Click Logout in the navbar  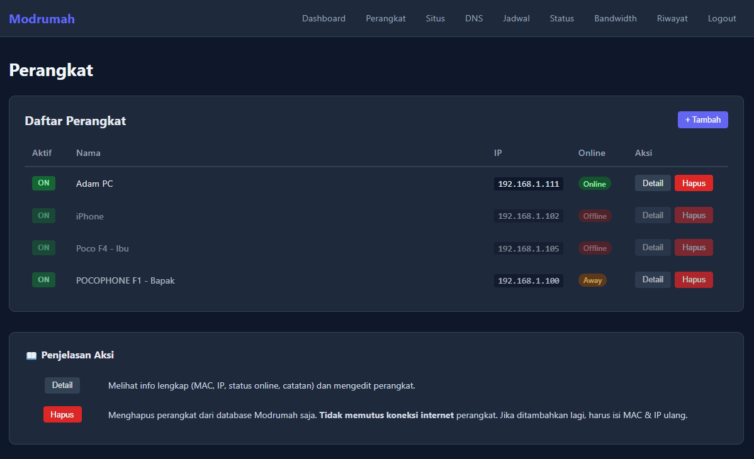point(722,18)
